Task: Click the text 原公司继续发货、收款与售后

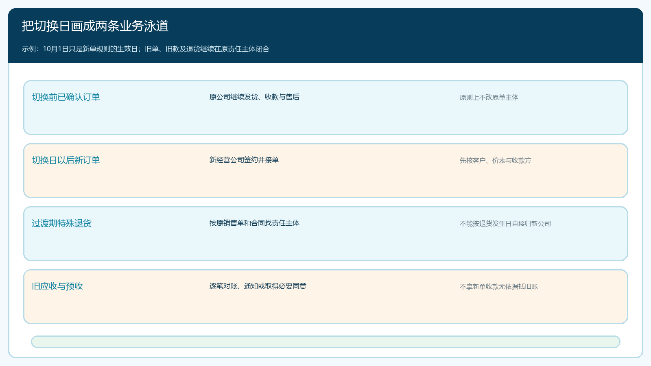Action: [x=254, y=97]
